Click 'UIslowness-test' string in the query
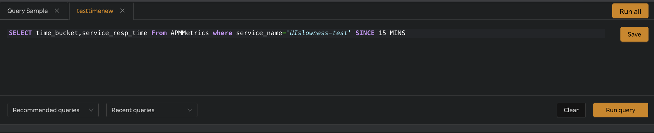 click(318, 33)
